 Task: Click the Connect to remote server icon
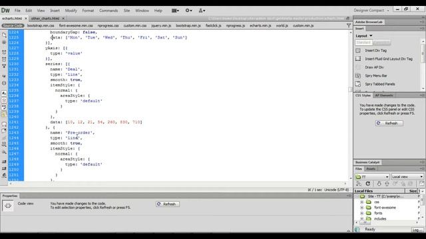point(359,184)
